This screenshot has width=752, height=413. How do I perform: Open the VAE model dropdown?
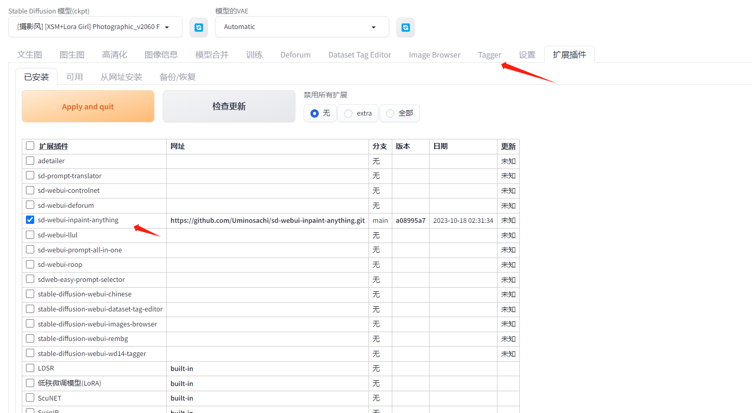[x=302, y=27]
